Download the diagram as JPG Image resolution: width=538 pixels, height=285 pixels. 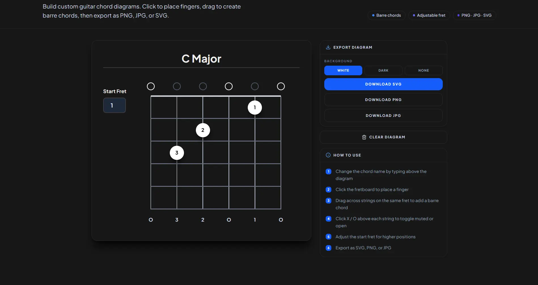(x=384, y=116)
